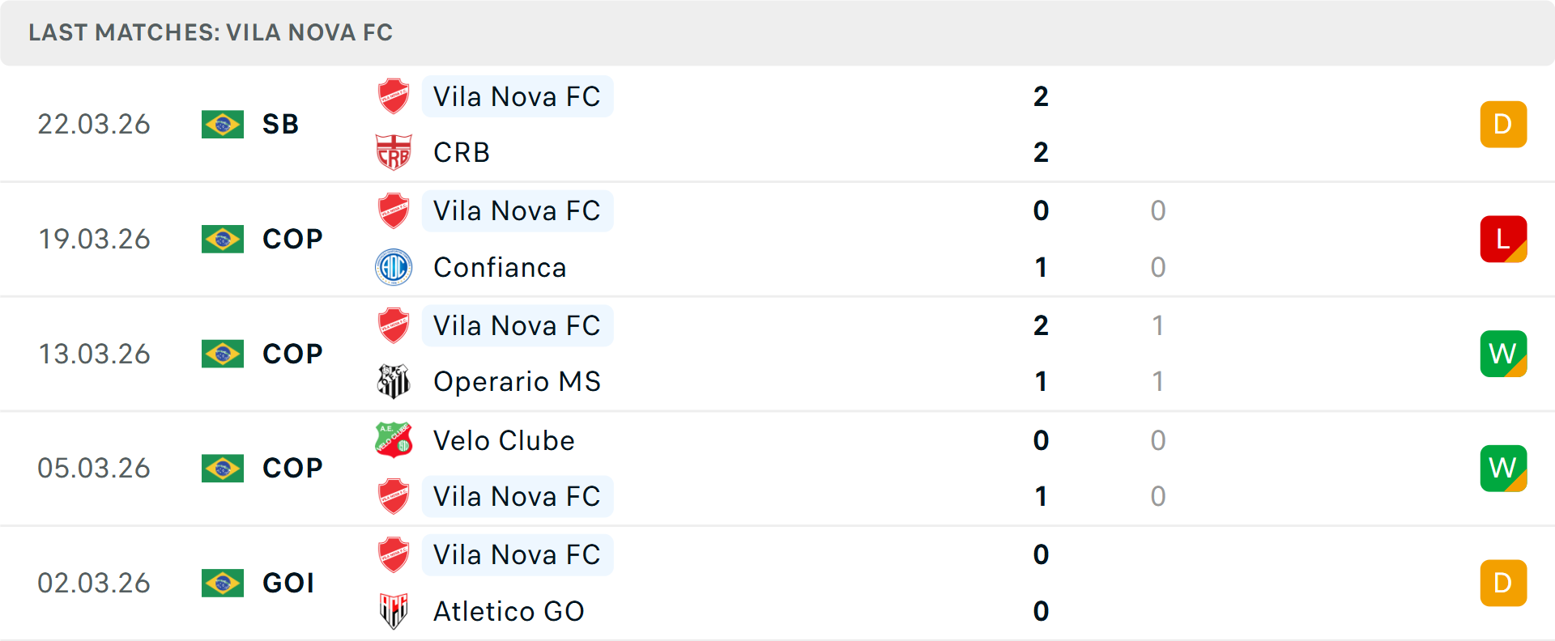The height and width of the screenshot is (641, 1555).
Task: Toggle the yellow D result badge for 22.03.26
Action: [x=1503, y=124]
